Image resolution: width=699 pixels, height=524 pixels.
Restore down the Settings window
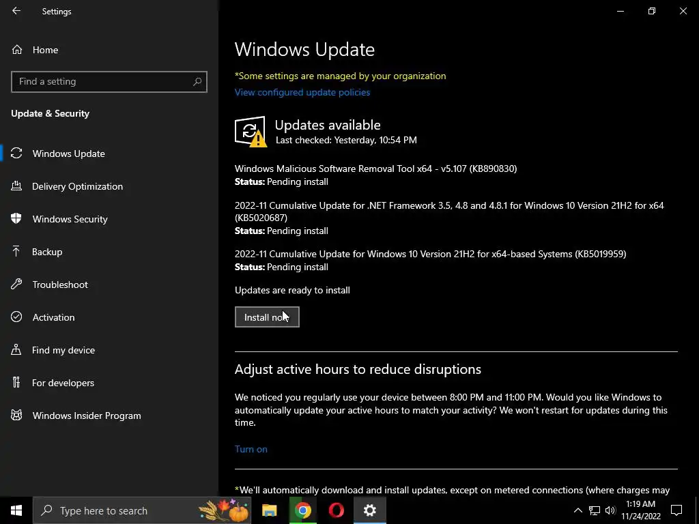(652, 11)
